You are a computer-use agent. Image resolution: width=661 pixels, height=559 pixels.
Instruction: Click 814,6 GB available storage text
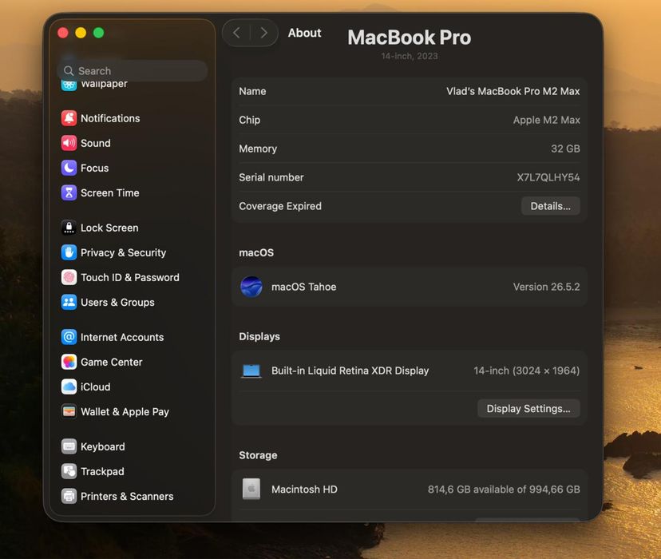[x=504, y=490]
